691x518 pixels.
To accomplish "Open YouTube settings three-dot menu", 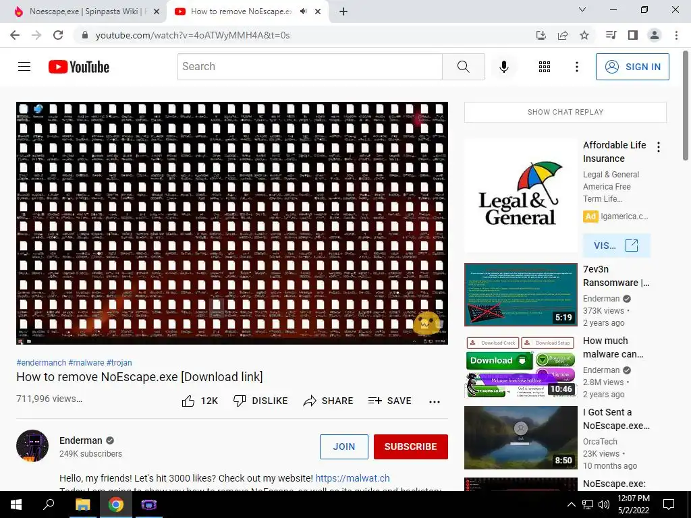I will (x=576, y=67).
